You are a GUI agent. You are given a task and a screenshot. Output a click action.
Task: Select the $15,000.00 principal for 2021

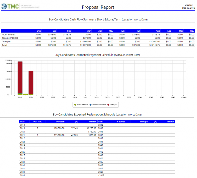(59, 135)
